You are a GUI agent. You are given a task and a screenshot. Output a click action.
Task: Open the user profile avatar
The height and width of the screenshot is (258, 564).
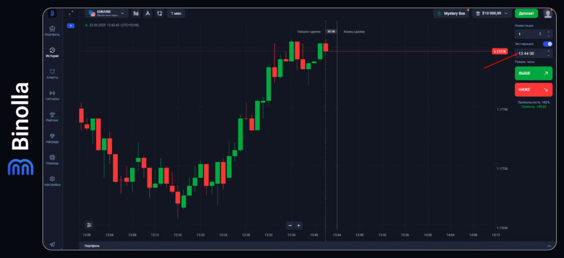click(x=547, y=13)
